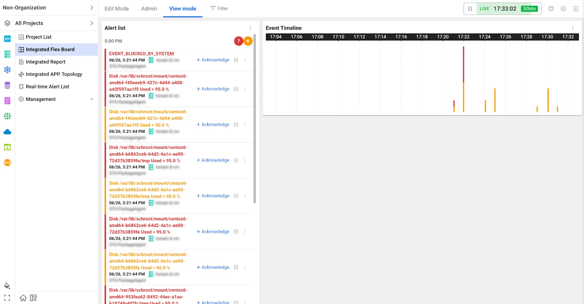
Task: Acknowledge the 72d37b3859fe Used 95.0% alert
Action: tap(213, 232)
